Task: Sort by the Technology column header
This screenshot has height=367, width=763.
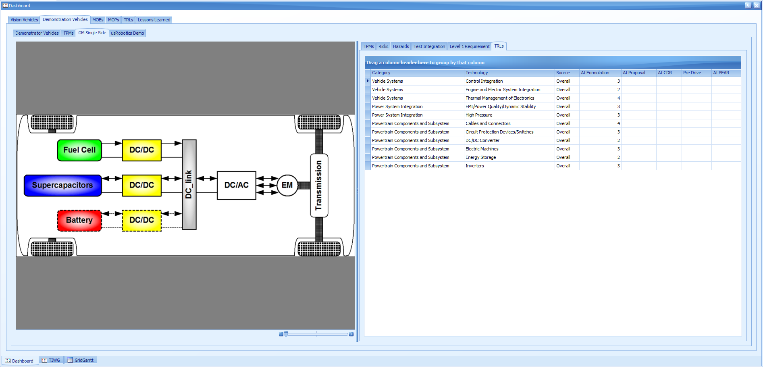Action: [509, 73]
